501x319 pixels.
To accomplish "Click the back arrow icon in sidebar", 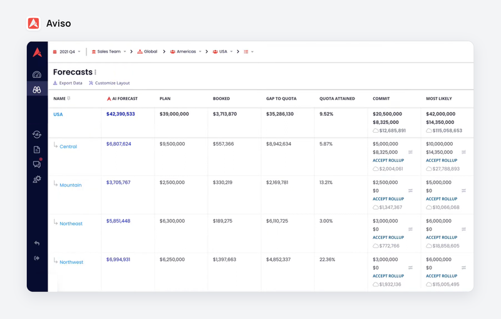I will pyautogui.click(x=37, y=243).
